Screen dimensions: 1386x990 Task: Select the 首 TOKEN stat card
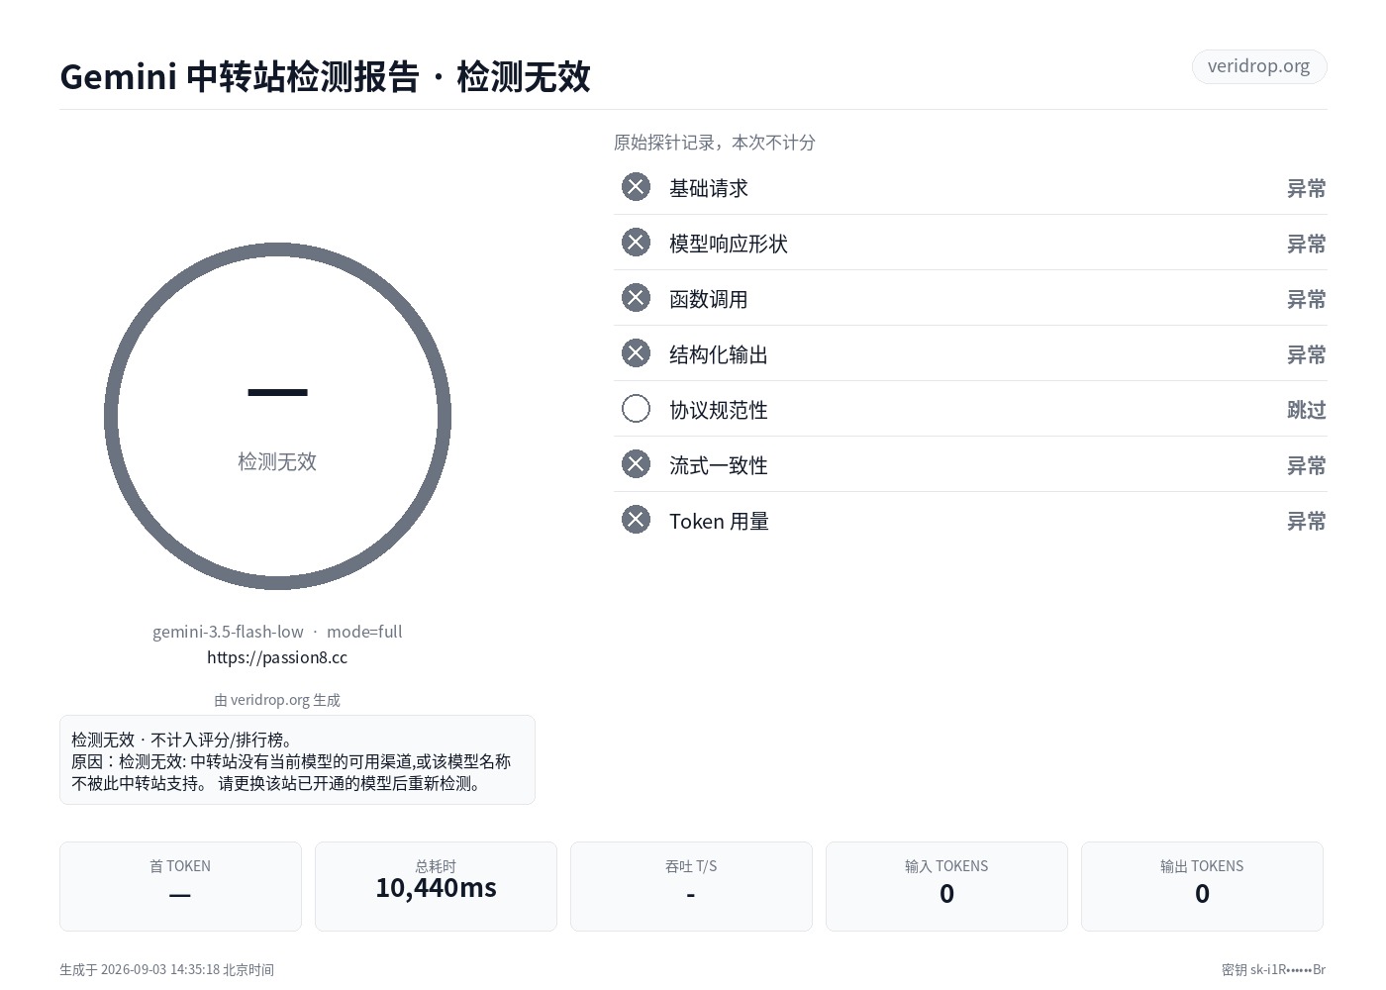[180, 886]
